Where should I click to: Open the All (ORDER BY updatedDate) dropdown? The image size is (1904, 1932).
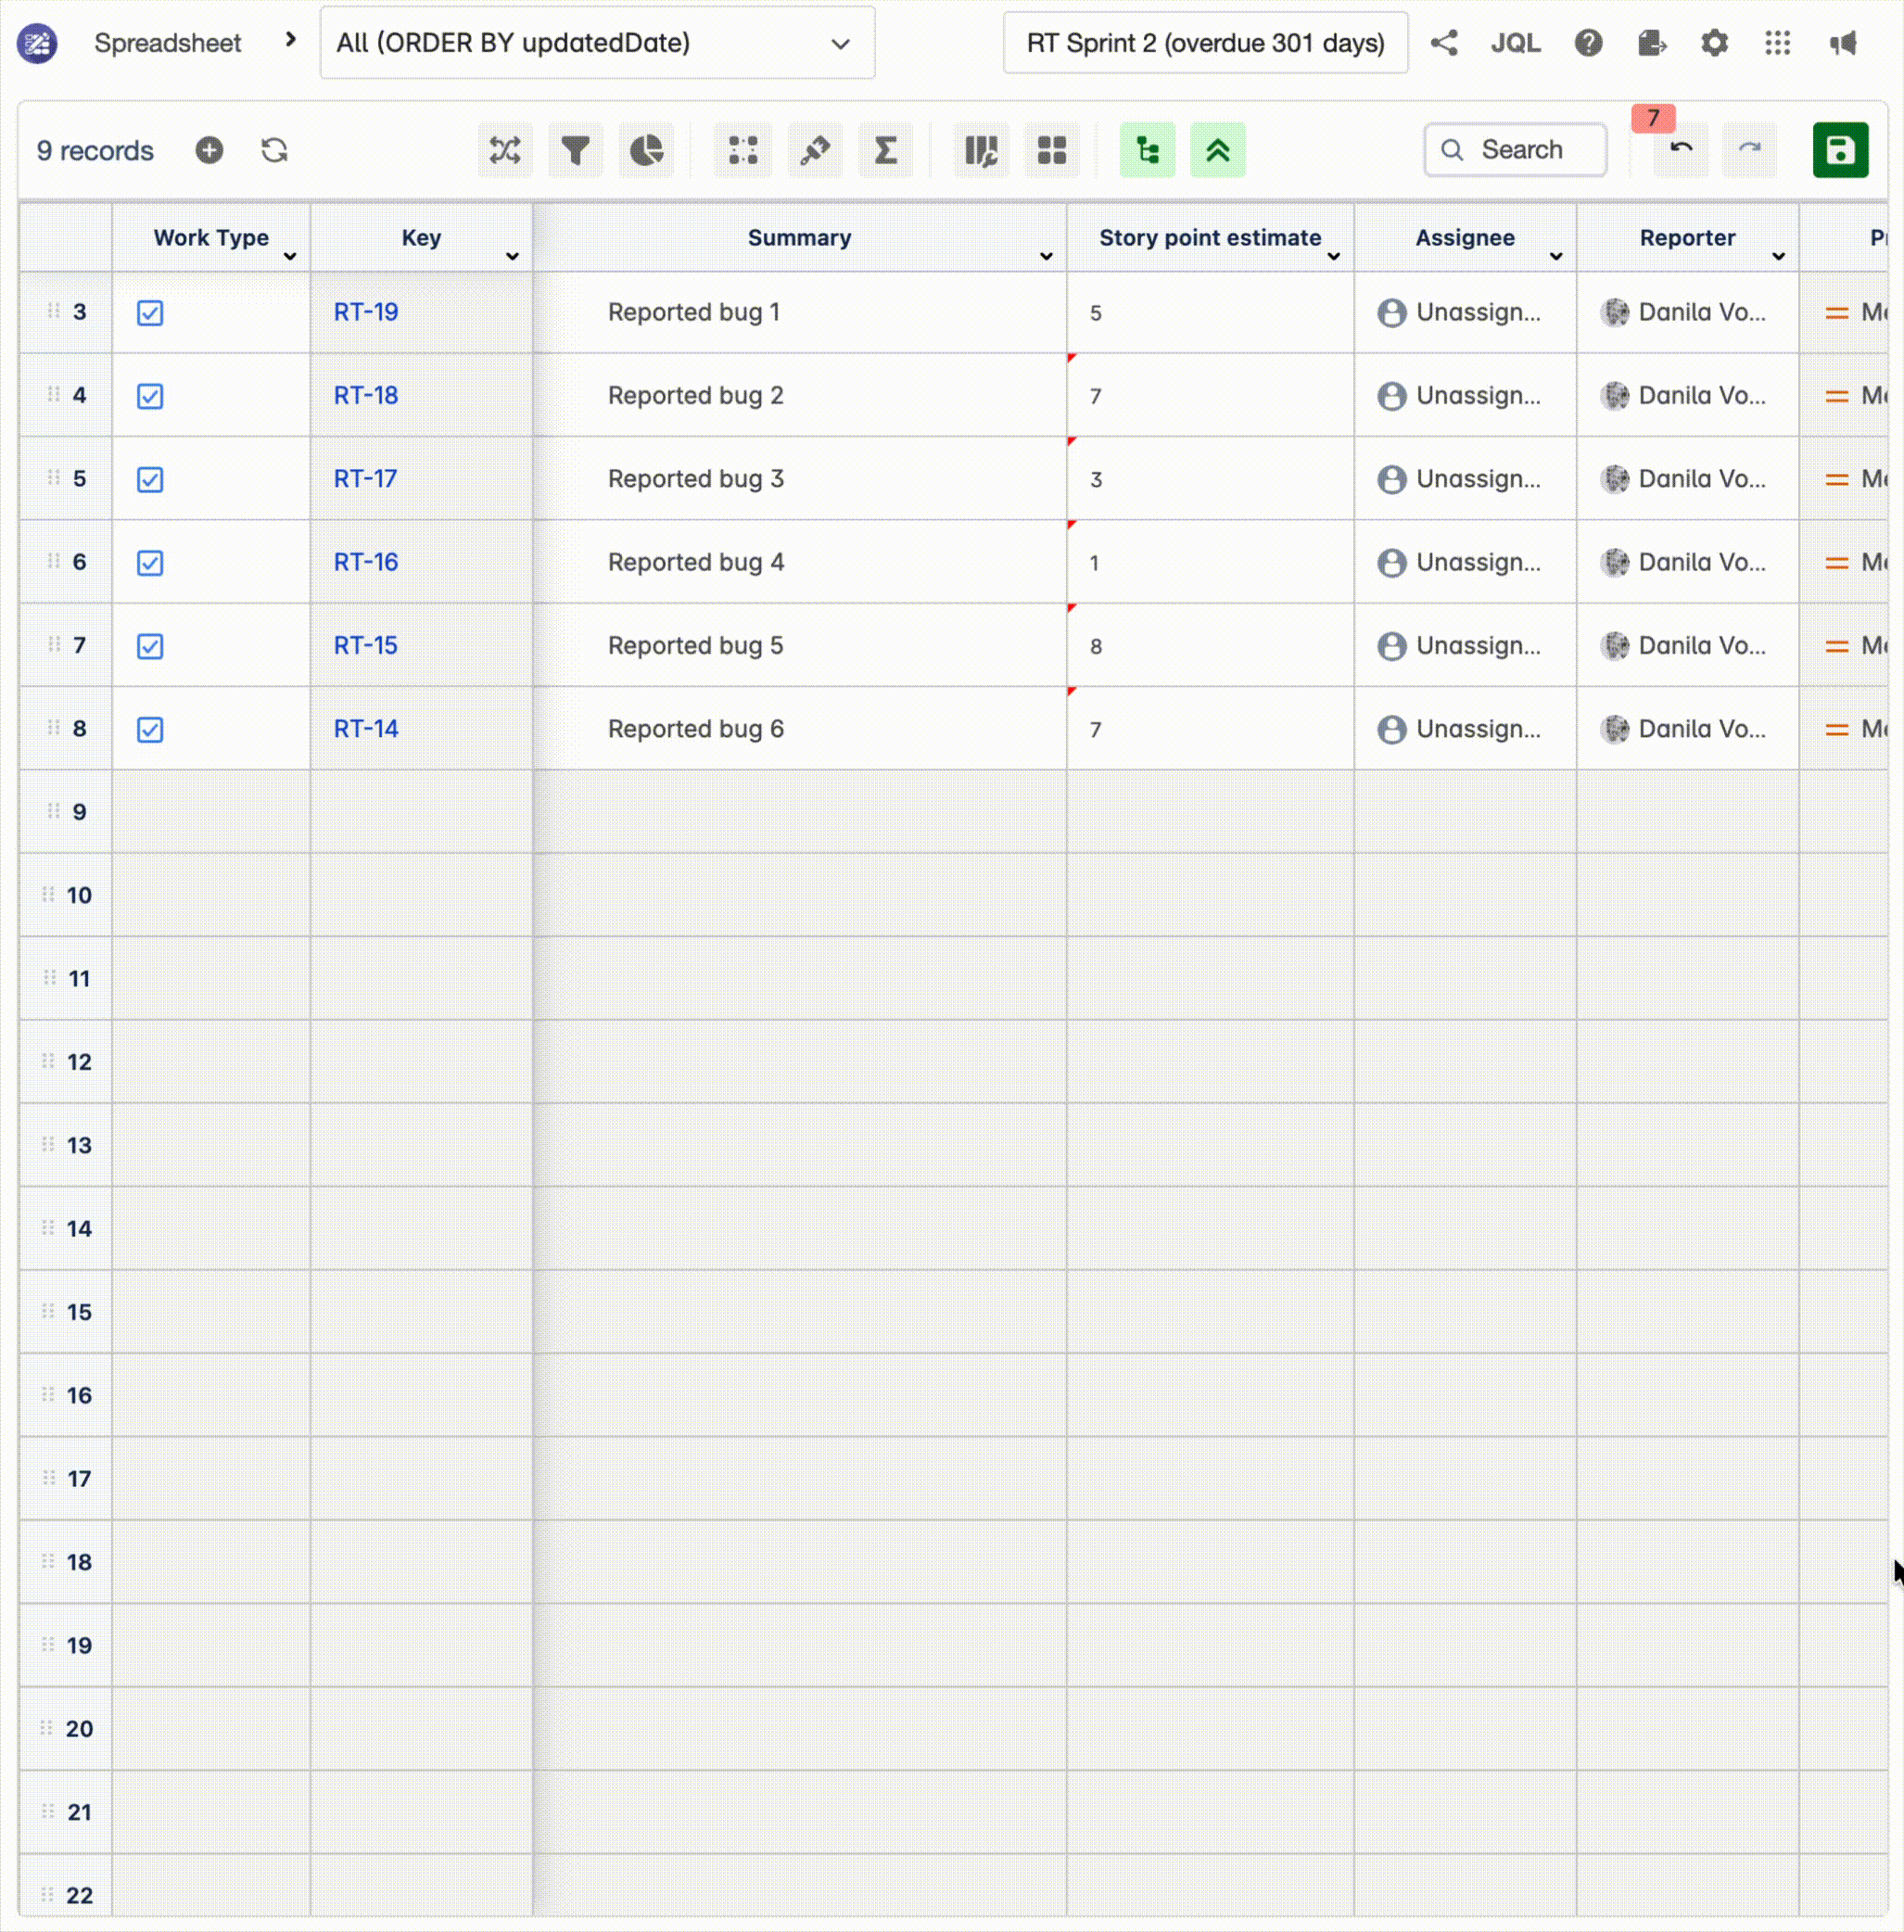click(597, 43)
